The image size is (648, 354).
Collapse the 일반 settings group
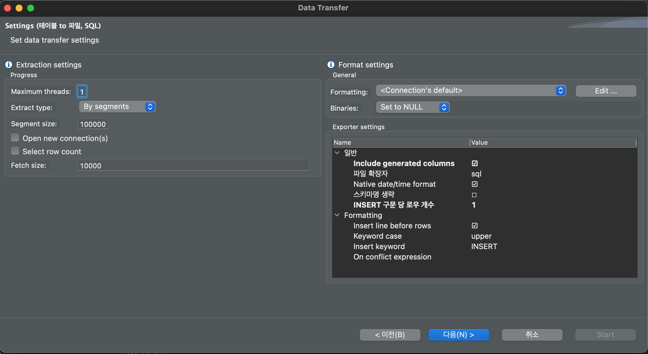337,152
